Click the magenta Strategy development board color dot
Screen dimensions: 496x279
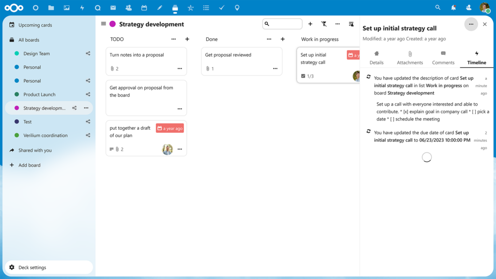112,24
